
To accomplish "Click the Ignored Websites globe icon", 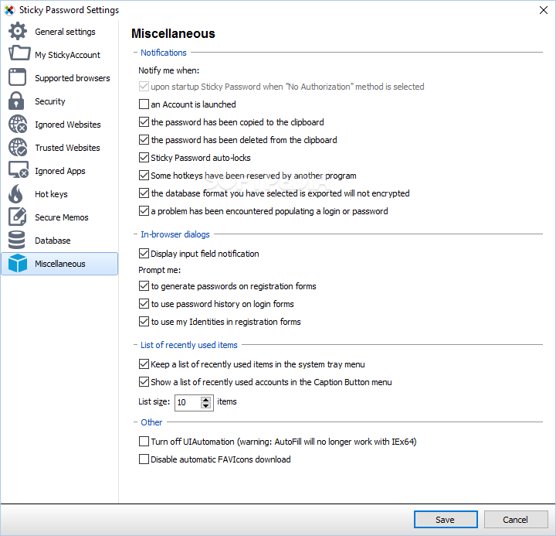I will pyautogui.click(x=18, y=124).
